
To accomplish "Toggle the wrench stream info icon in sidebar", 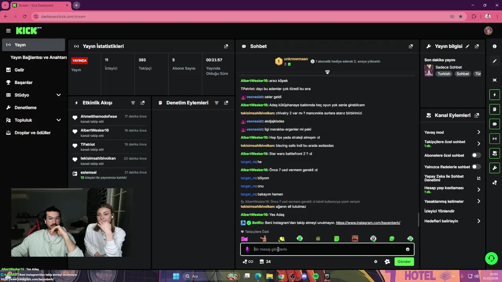I will pos(494,168).
